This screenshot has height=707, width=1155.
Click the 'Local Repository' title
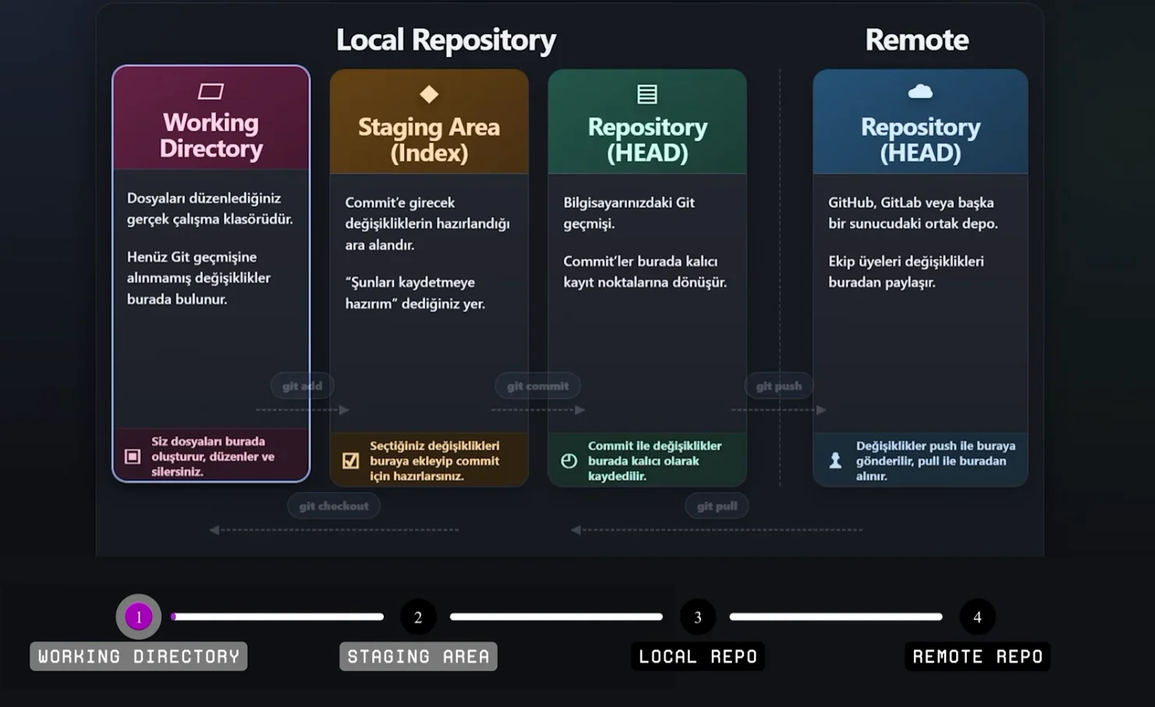446,40
